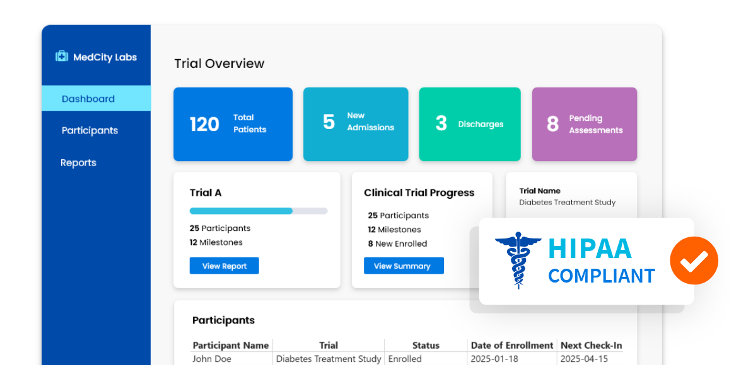Click the caduceus HIPAA symbol

[518, 260]
